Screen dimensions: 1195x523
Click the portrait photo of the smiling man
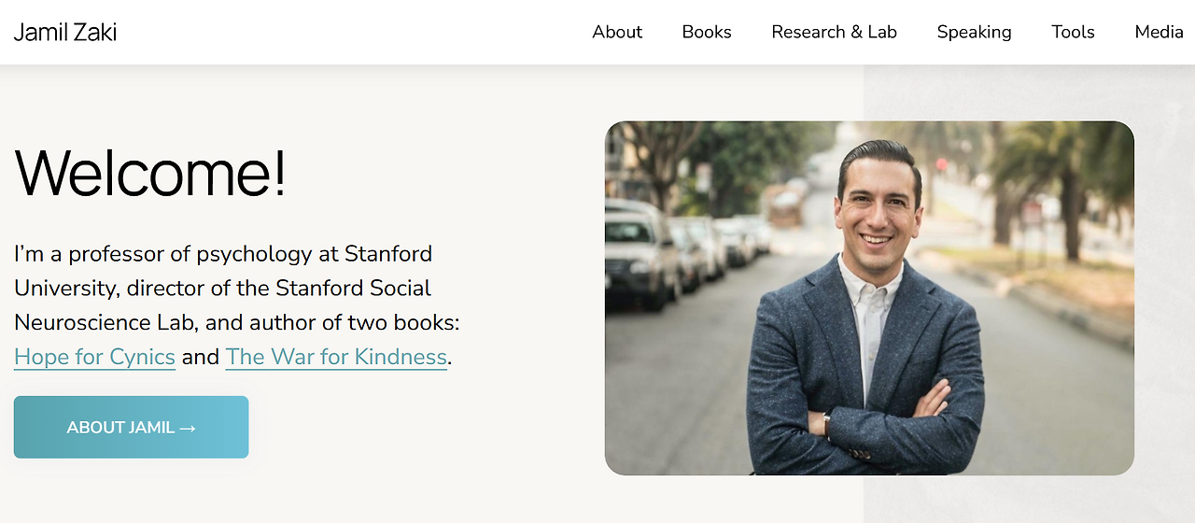868,297
